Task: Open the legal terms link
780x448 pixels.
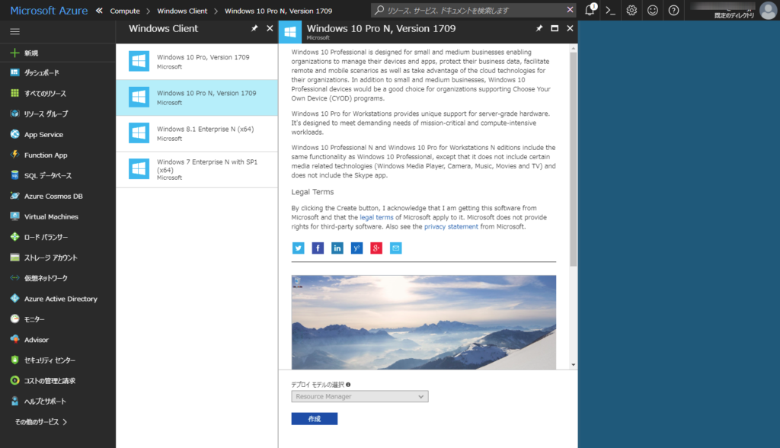Action: [x=376, y=218]
